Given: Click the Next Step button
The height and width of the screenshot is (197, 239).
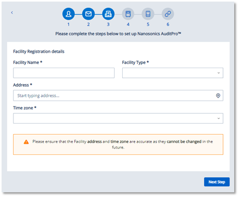Looking at the screenshot, I should point(217,182).
